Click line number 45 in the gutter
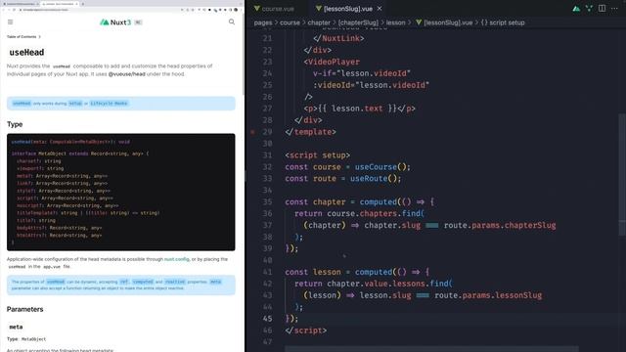Image resolution: width=626 pixels, height=352 pixels. 267,319
